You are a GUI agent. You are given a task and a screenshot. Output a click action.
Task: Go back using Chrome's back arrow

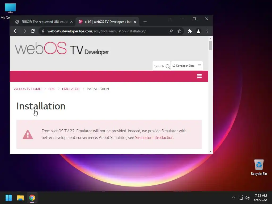click(x=16, y=31)
